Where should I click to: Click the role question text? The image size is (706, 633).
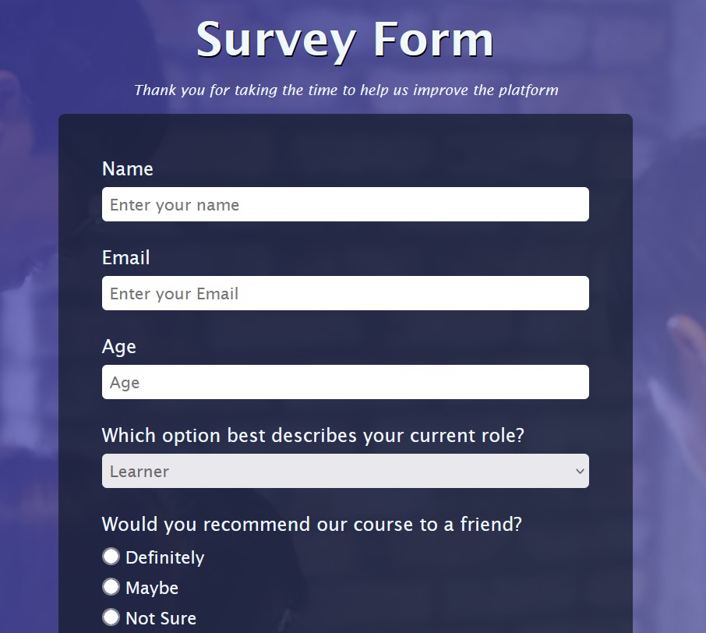tap(313, 435)
